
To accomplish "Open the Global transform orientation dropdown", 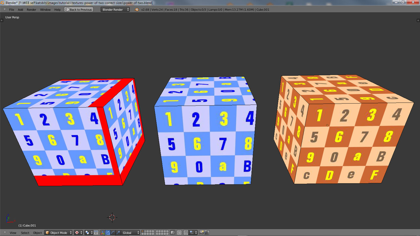I will click(131, 233).
